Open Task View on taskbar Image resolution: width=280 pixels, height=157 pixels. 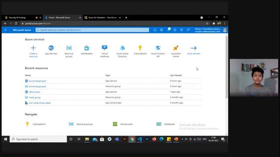79,139
